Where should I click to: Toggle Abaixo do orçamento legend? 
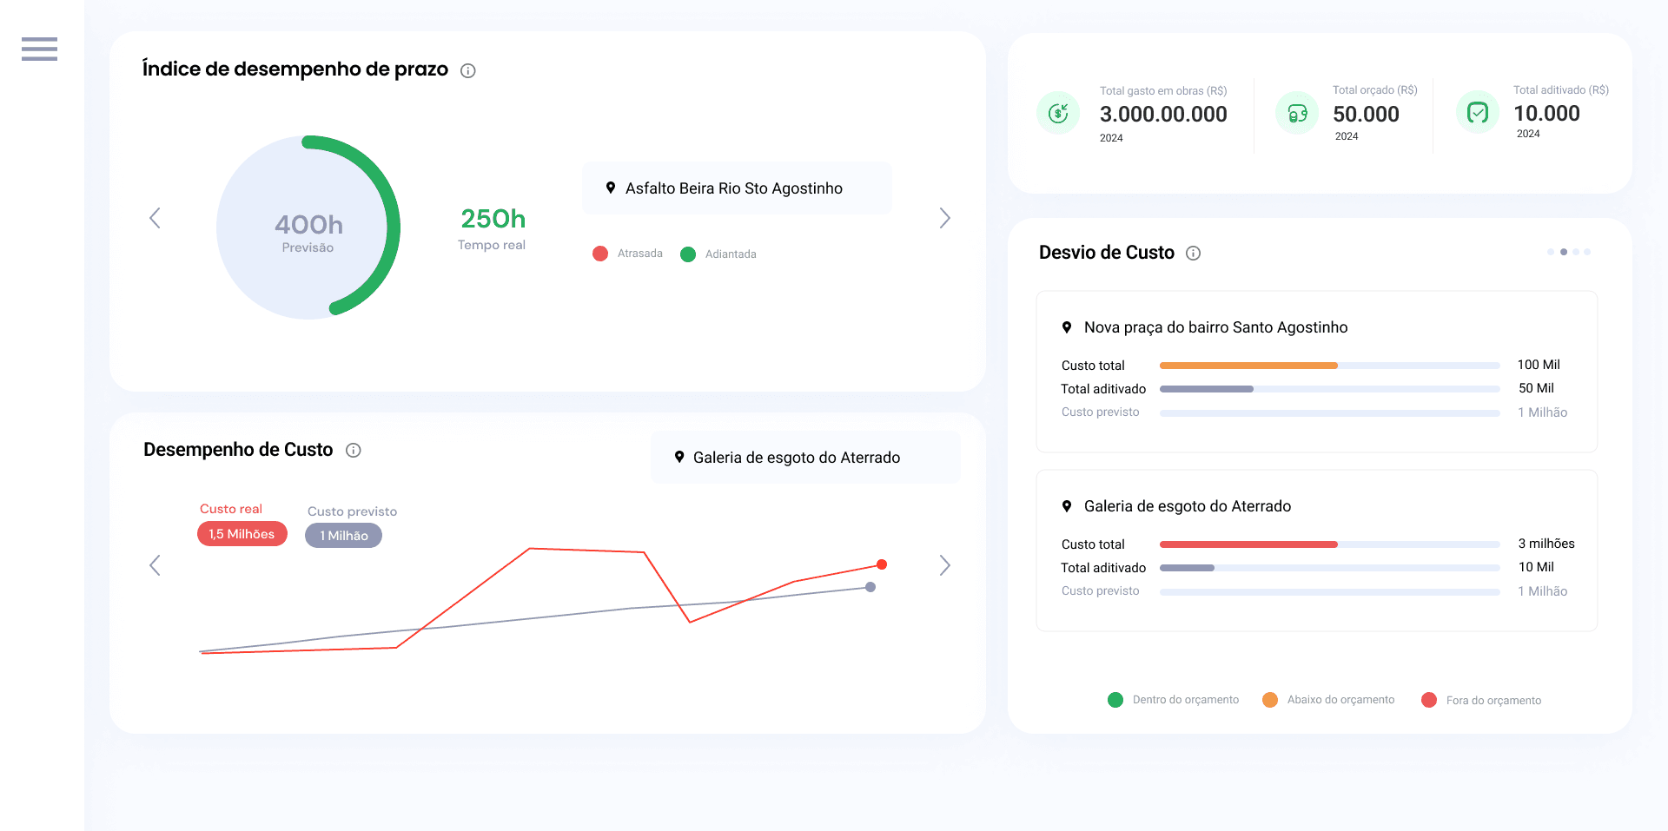(x=1328, y=700)
